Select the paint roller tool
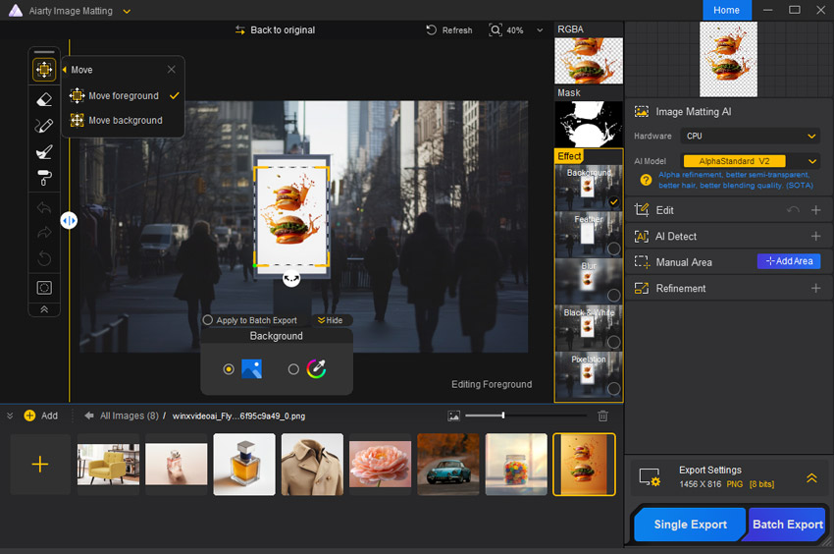The height and width of the screenshot is (554, 834). point(44,178)
